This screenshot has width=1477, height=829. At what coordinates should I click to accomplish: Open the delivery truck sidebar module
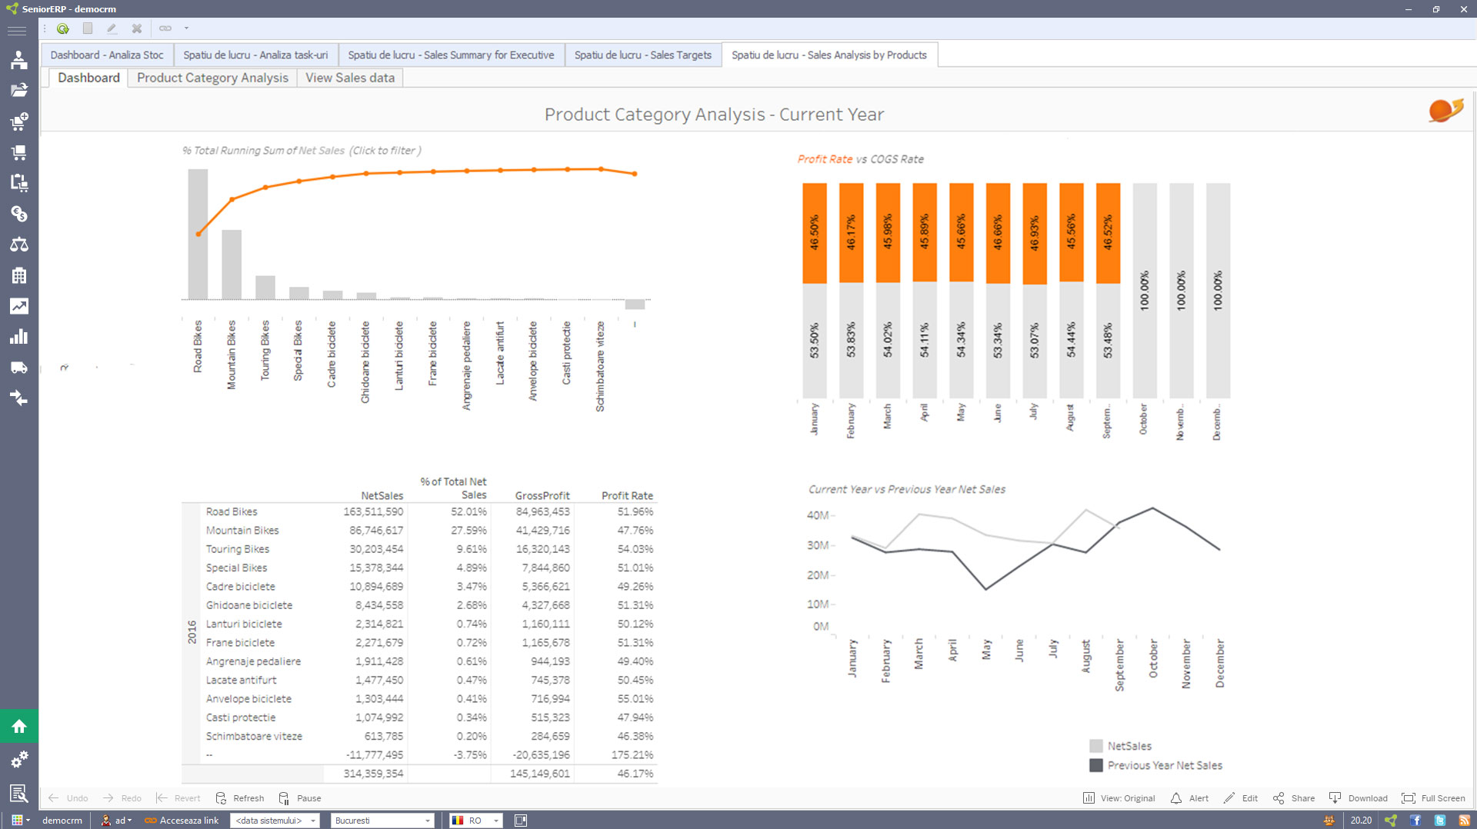point(18,368)
